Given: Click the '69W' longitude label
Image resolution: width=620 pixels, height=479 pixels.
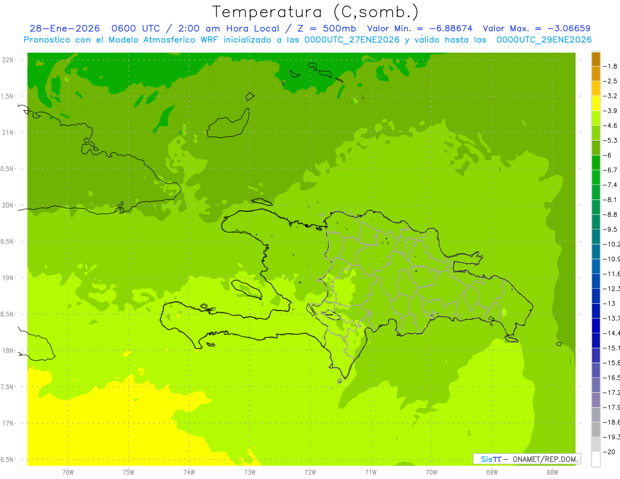Looking at the screenshot, I should point(492,471).
